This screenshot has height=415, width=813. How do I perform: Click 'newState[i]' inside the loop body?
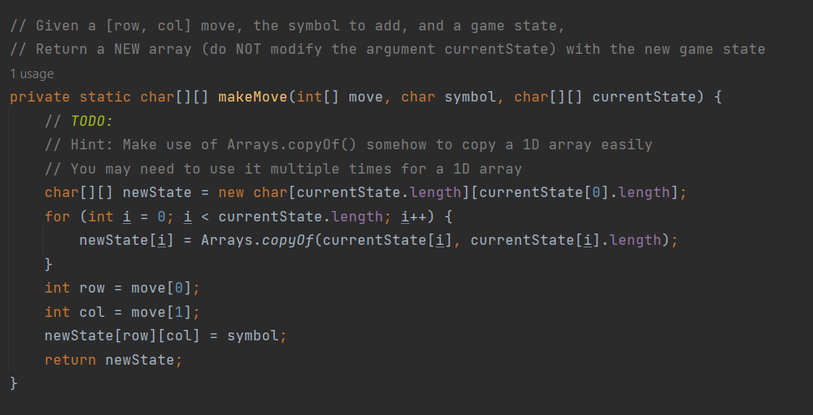(126, 240)
